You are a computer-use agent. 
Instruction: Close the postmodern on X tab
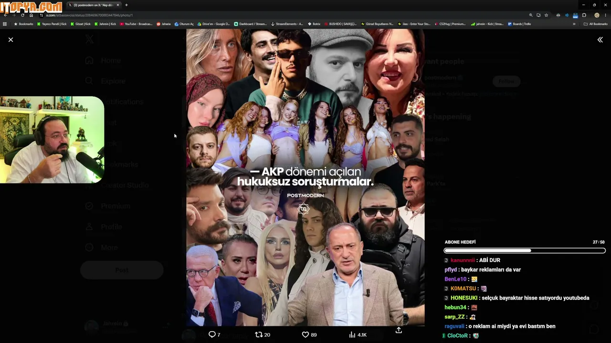[x=118, y=5]
